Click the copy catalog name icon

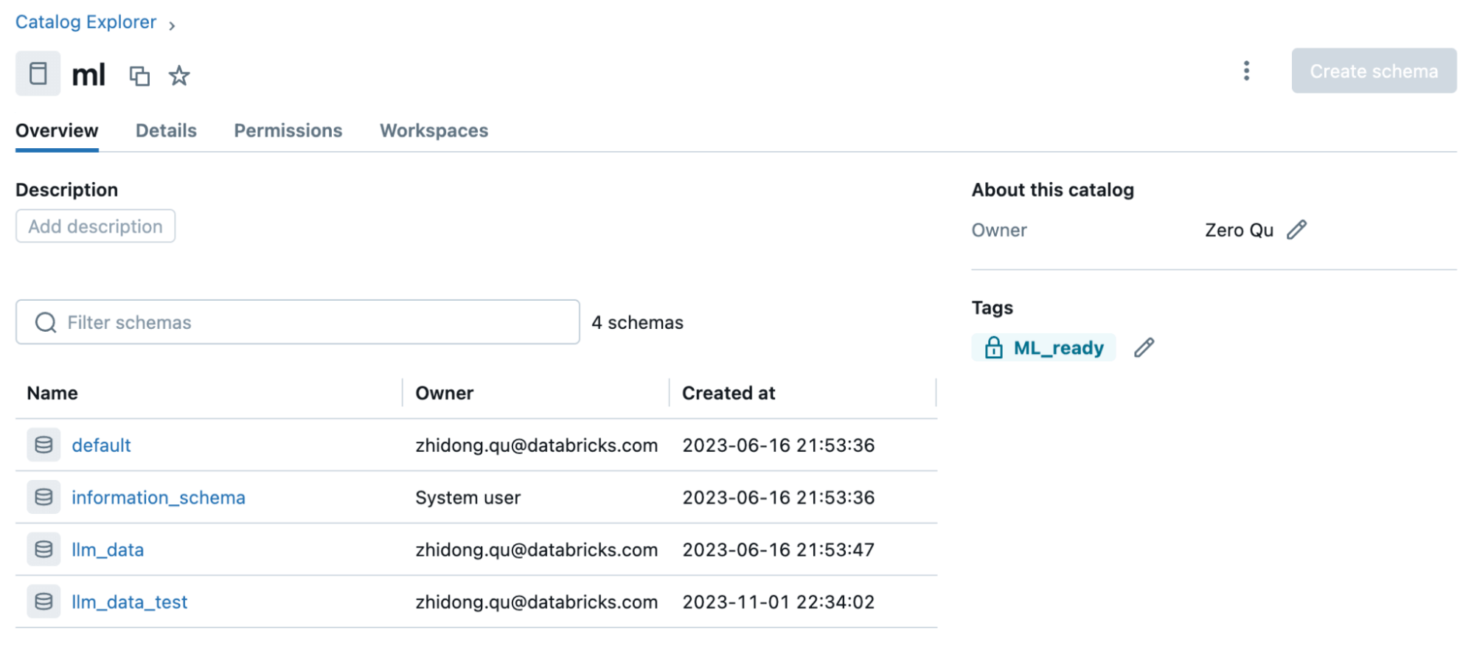click(x=139, y=76)
